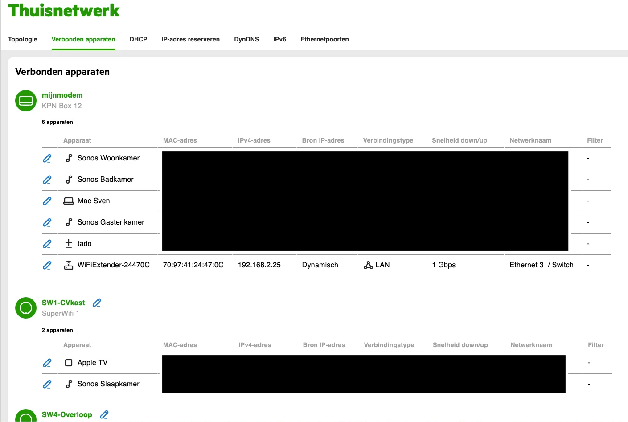Open the SW4-Overloop link
This screenshot has width=628, height=422.
[67, 414]
